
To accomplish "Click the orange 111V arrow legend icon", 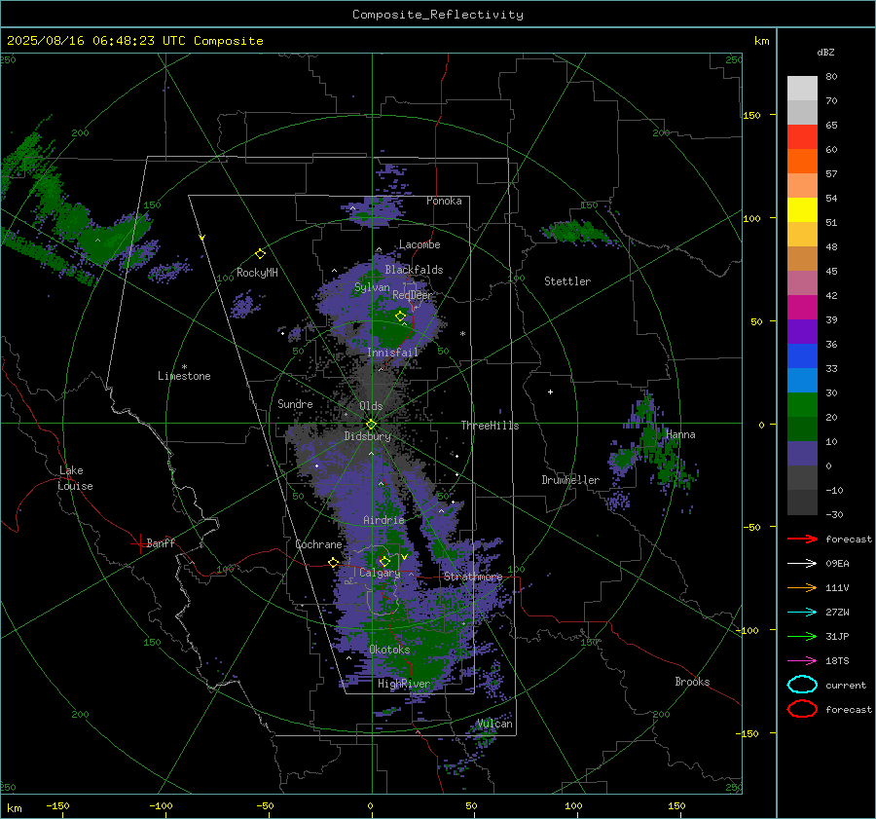I will pos(802,587).
